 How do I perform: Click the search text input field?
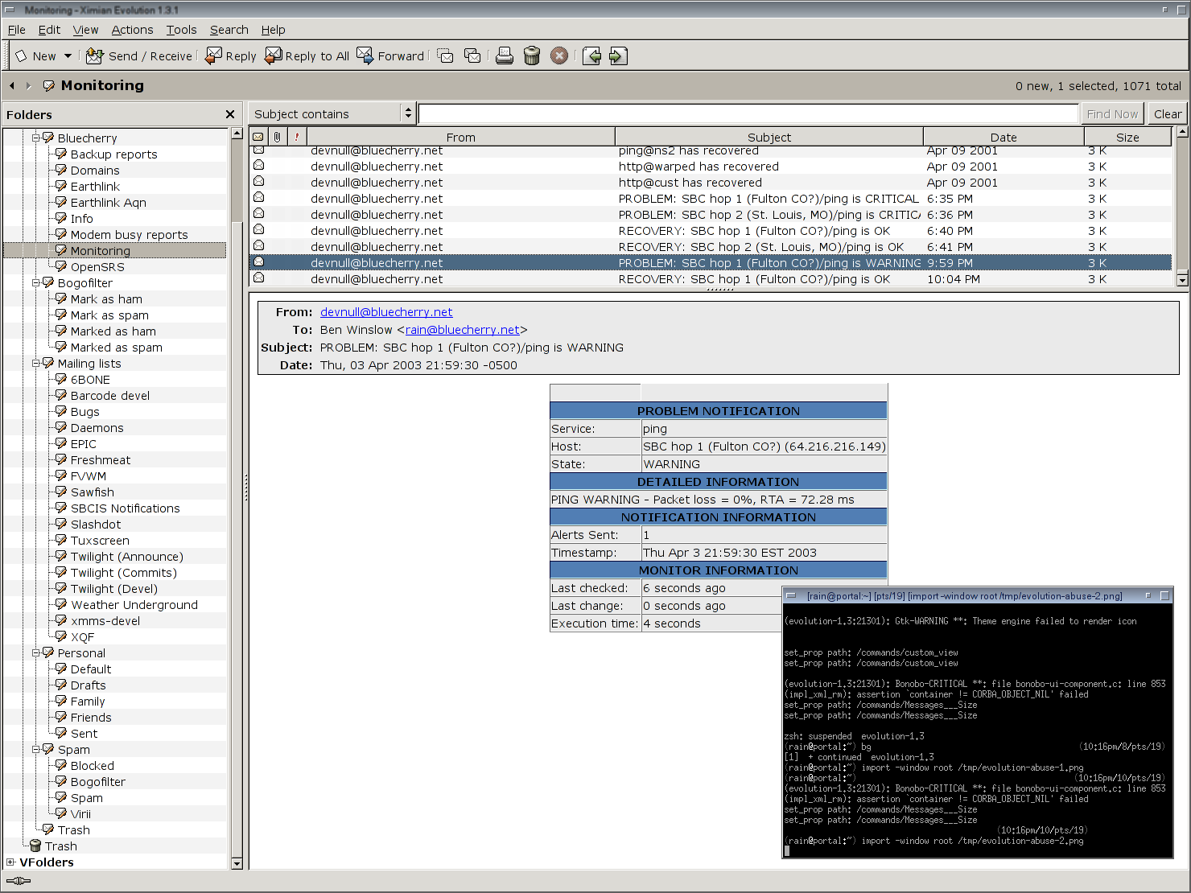748,113
